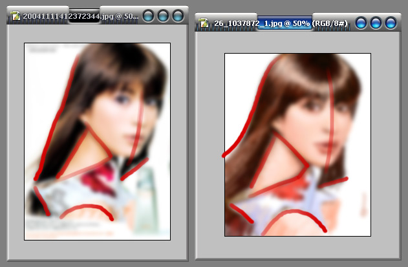Click the document icon of 26_1037872_1.jpg window
408x267 pixels.
204,23
